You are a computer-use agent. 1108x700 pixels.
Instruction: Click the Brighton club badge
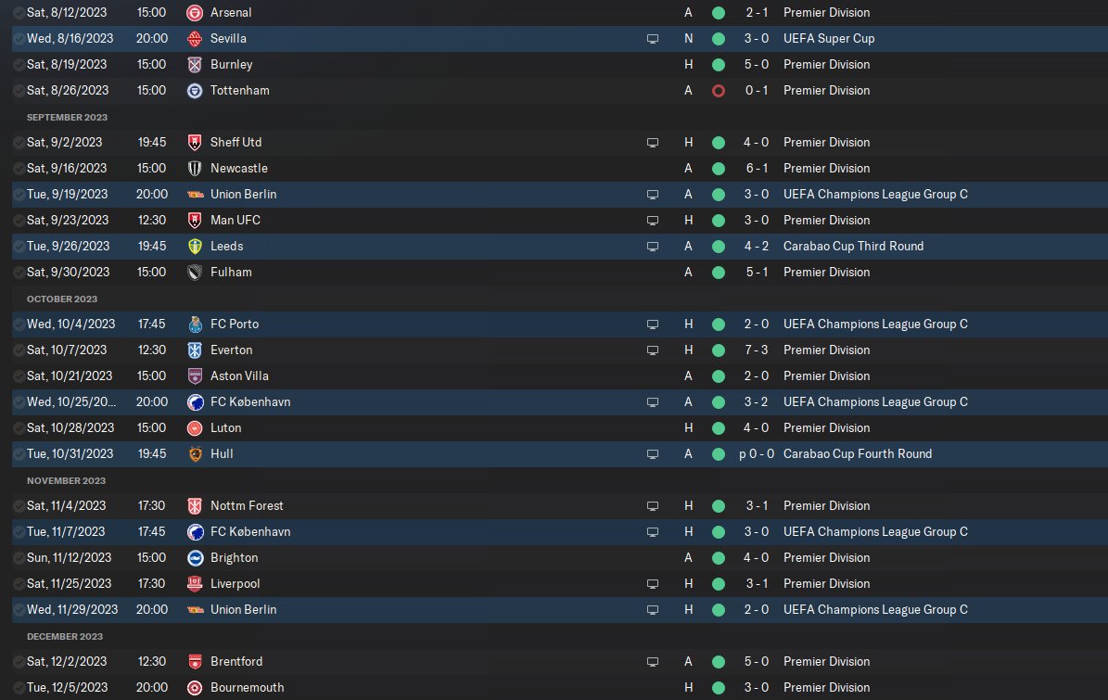[x=195, y=558]
